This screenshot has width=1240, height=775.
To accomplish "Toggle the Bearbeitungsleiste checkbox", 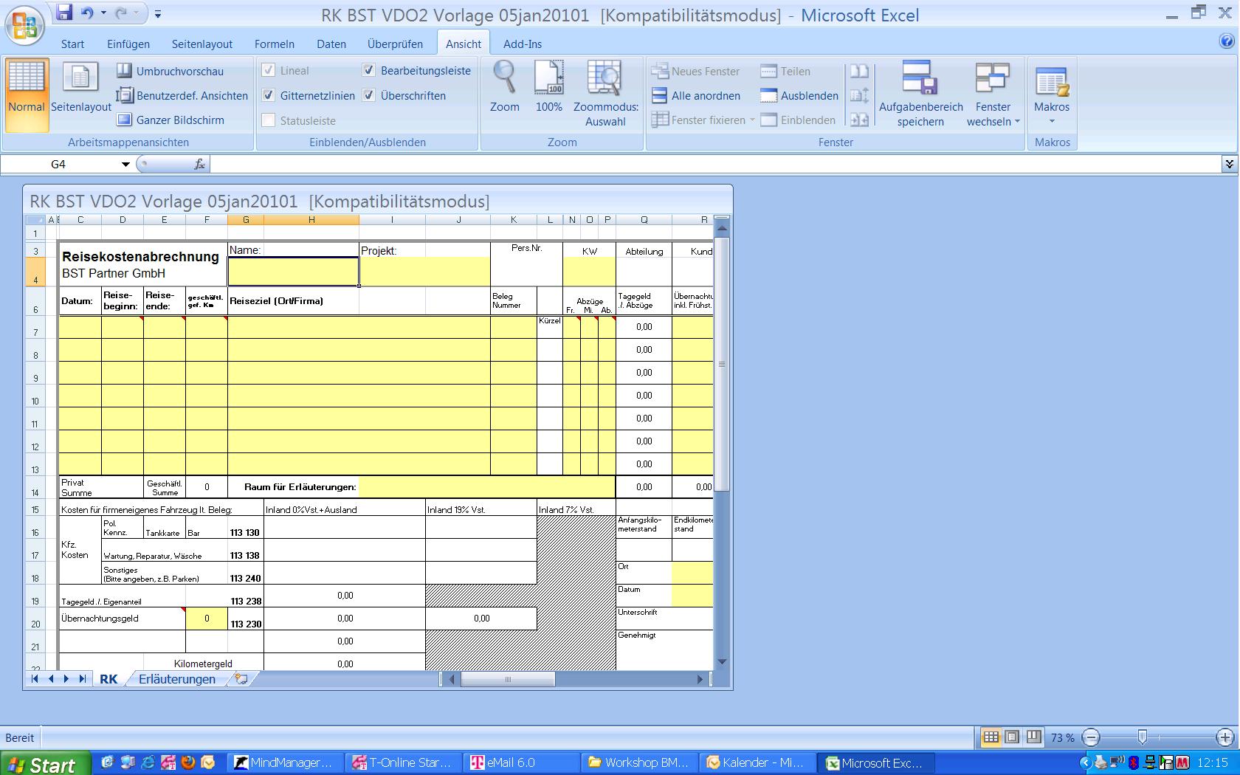I will [369, 71].
